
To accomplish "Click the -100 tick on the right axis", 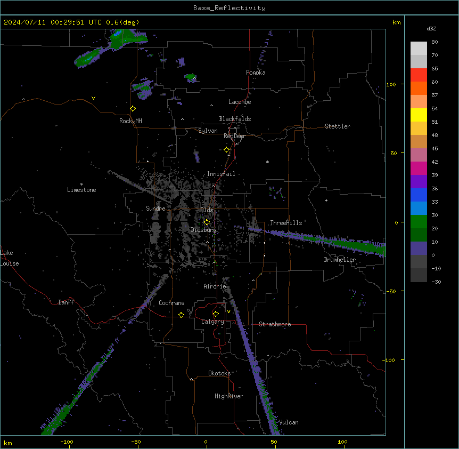I will (389, 360).
